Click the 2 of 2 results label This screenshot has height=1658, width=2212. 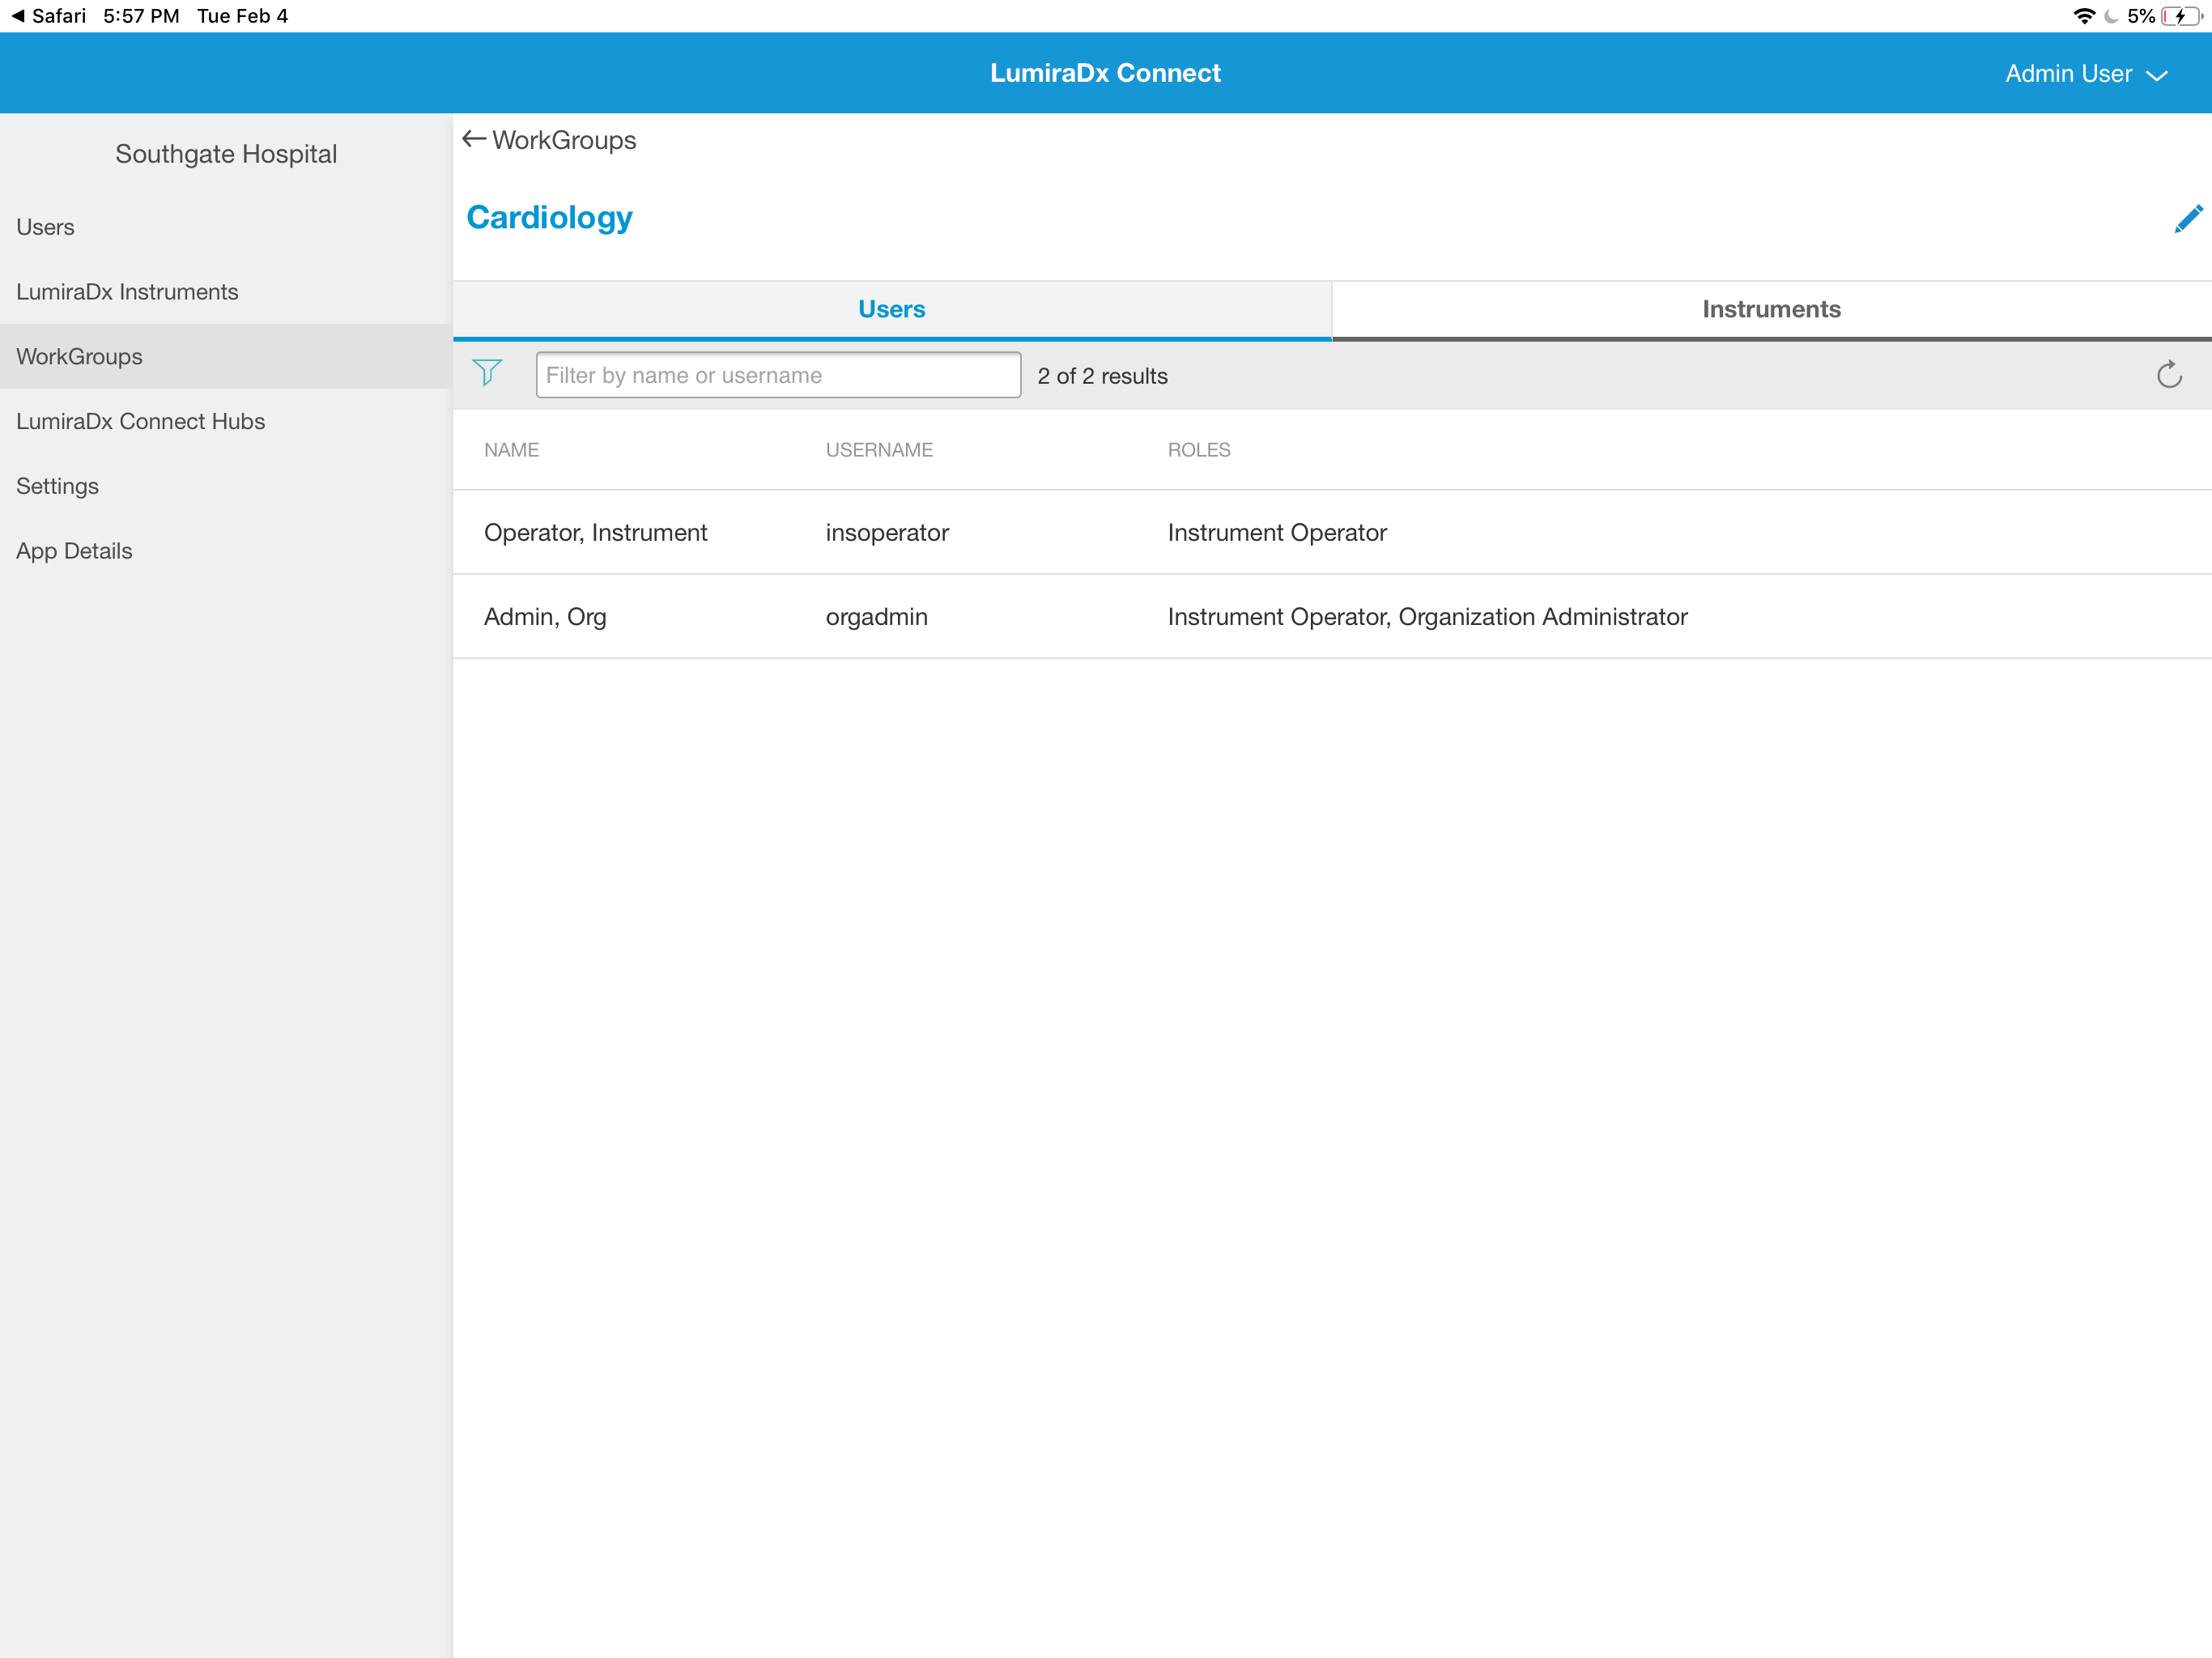pyautogui.click(x=1102, y=376)
